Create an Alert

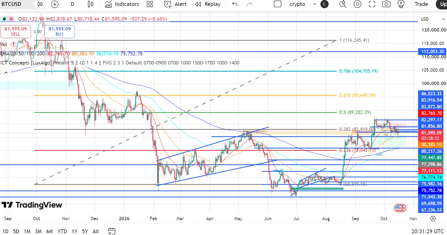[175, 4]
